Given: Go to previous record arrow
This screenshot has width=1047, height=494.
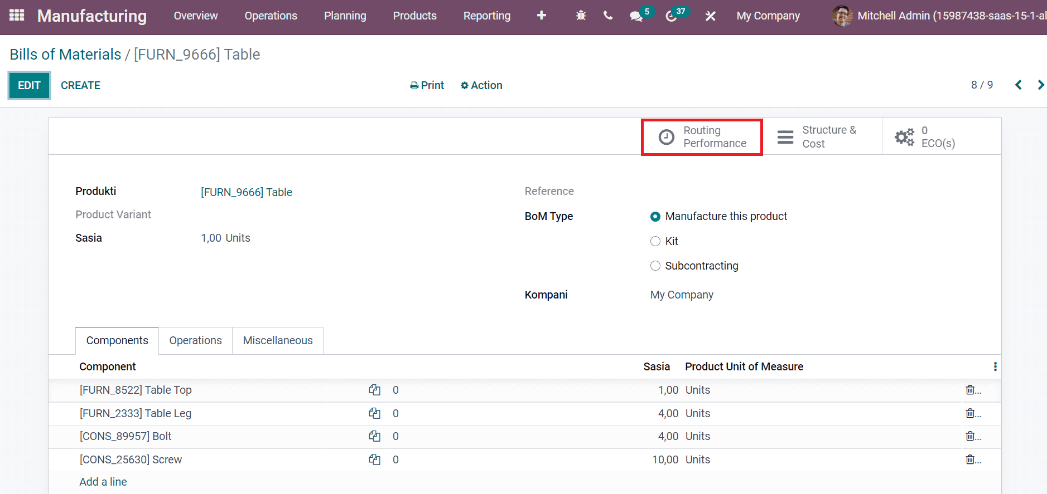Looking at the screenshot, I should (x=1019, y=85).
